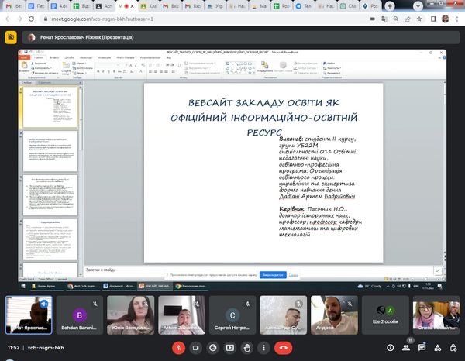
Task: Open the chat with everyone panel
Action: pyautogui.click(x=421, y=348)
